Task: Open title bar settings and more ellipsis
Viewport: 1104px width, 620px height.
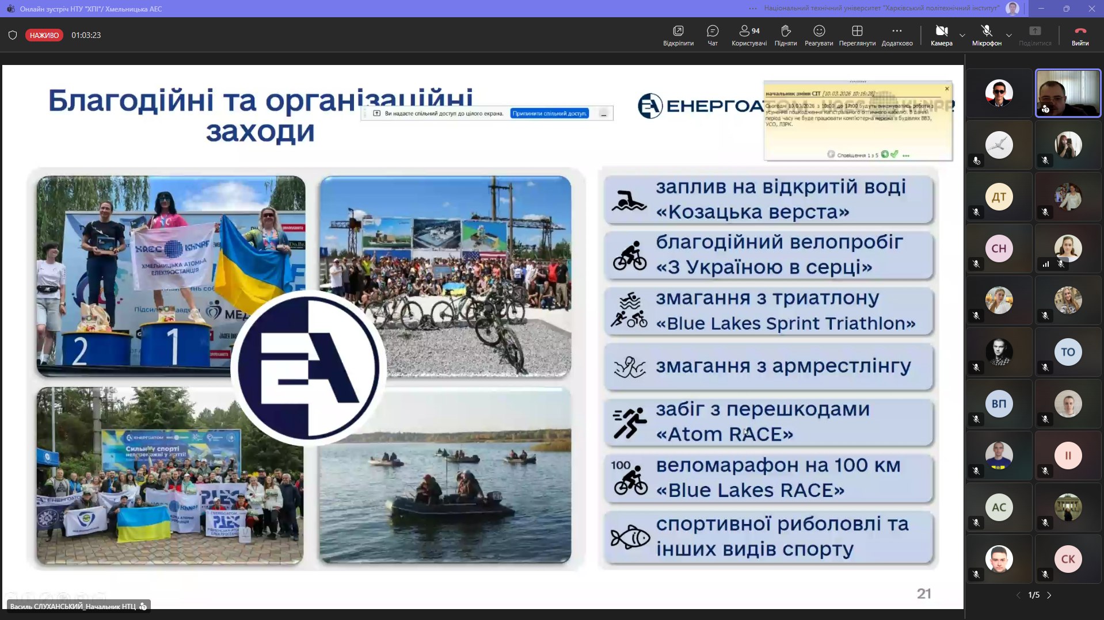Action: 753,9
